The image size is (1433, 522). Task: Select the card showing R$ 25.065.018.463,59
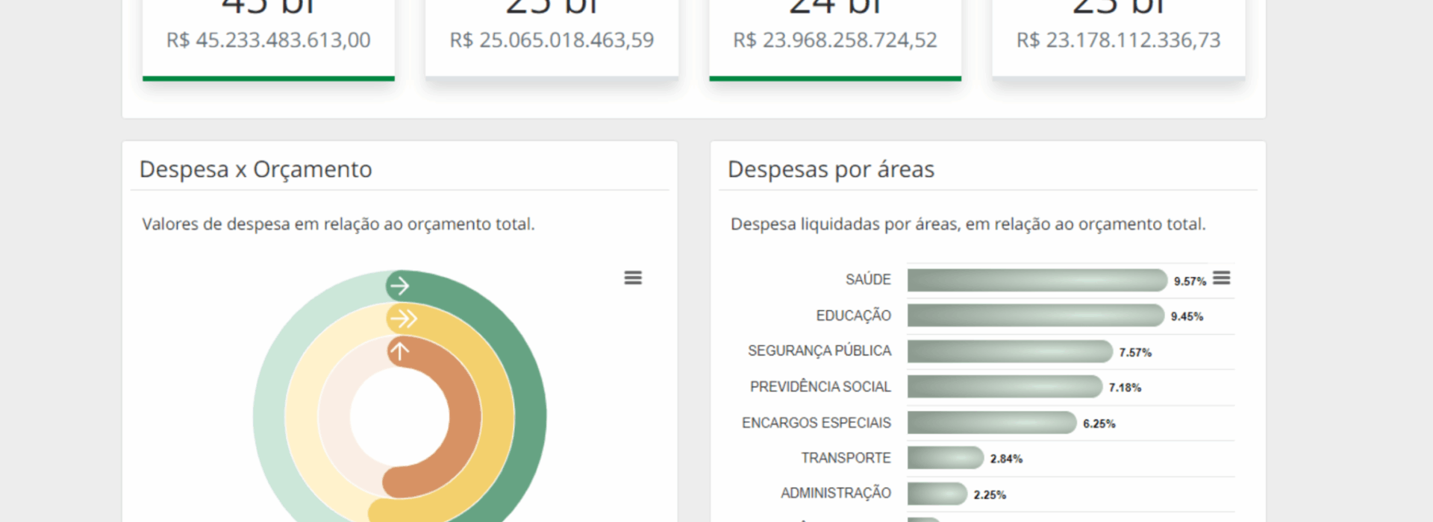click(x=552, y=37)
